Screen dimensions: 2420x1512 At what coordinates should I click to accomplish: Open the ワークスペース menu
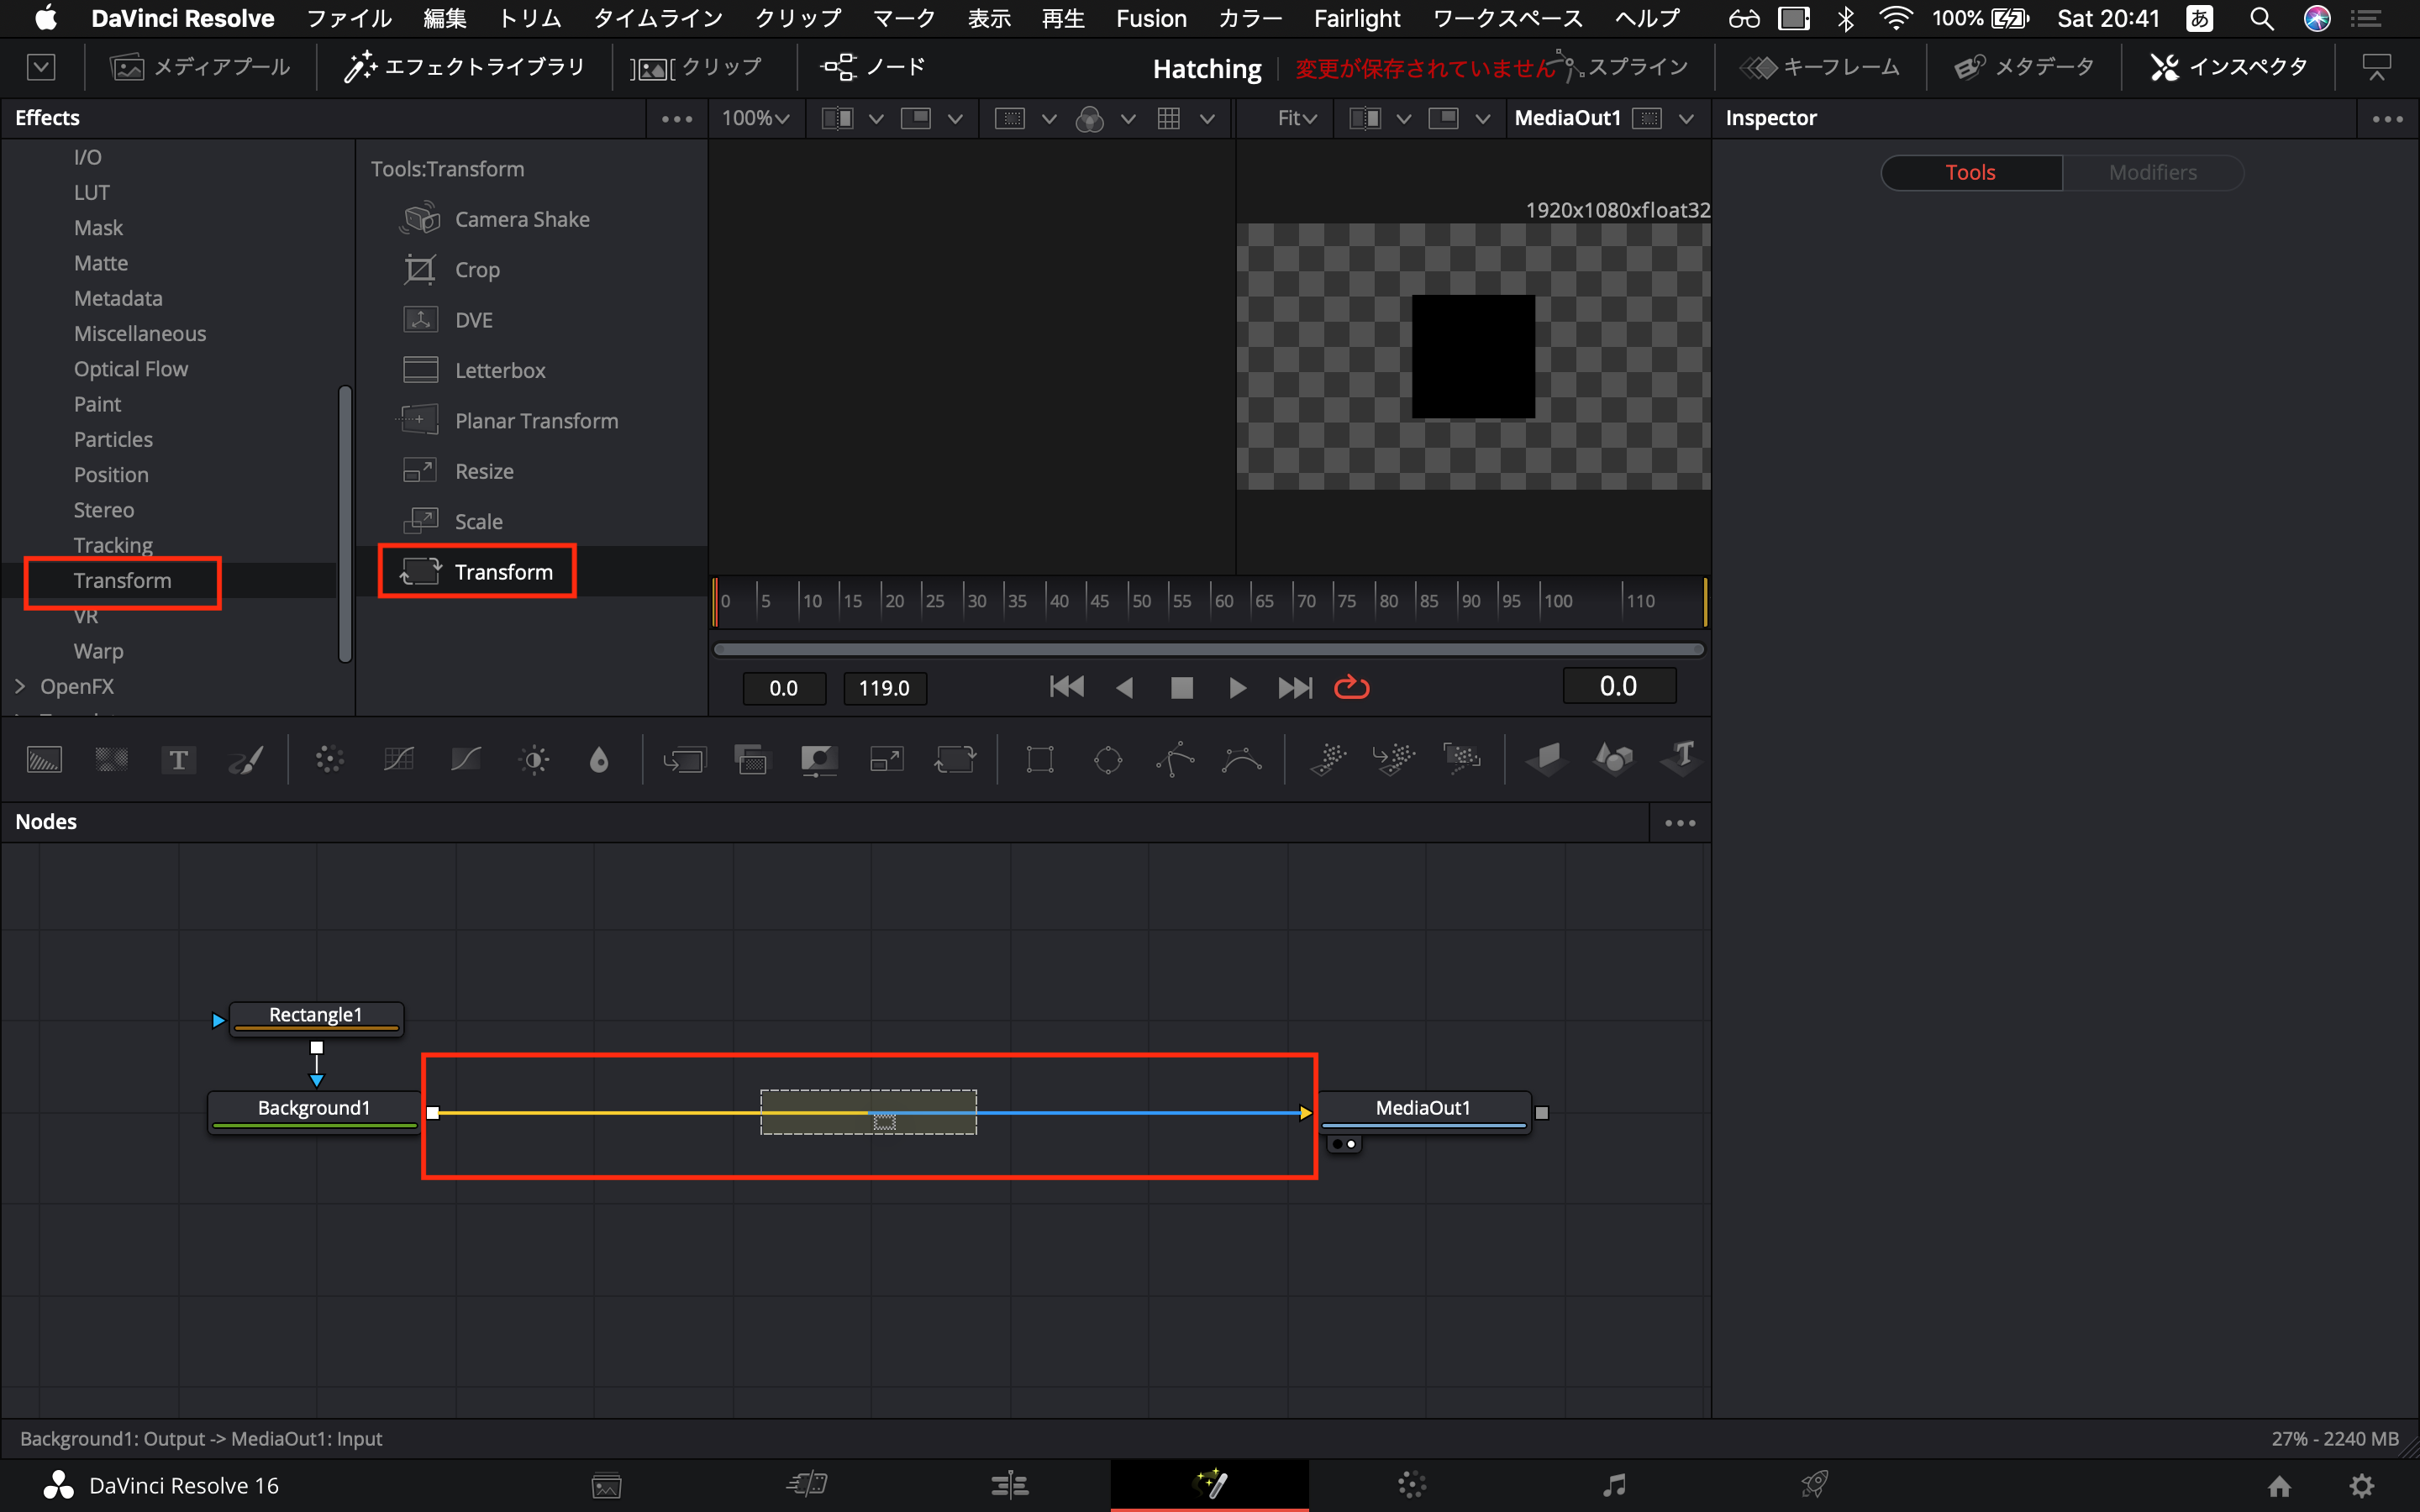(1508, 18)
